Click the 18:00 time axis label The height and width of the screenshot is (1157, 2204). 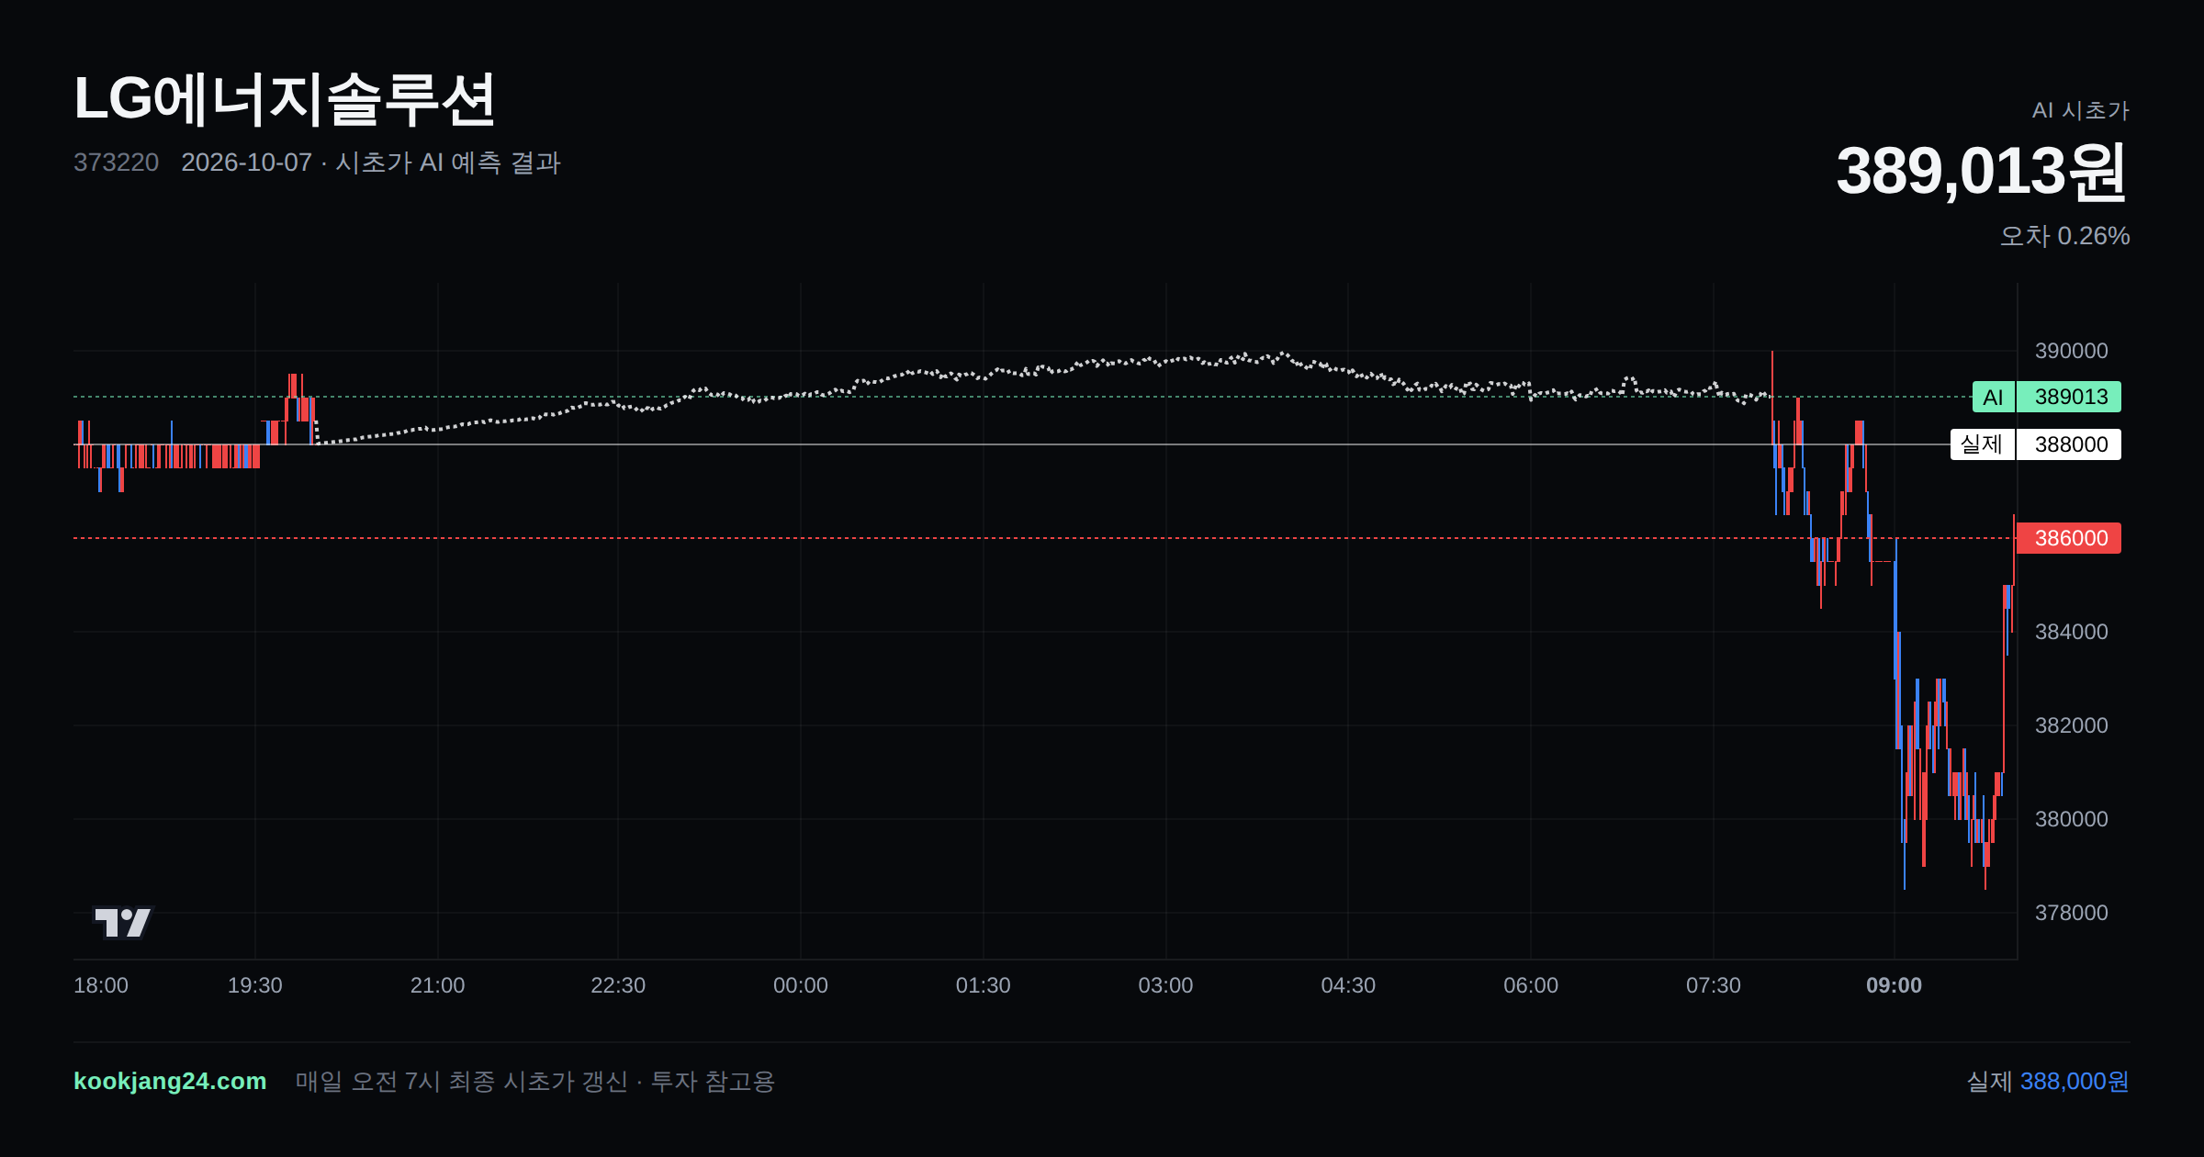pos(101,985)
